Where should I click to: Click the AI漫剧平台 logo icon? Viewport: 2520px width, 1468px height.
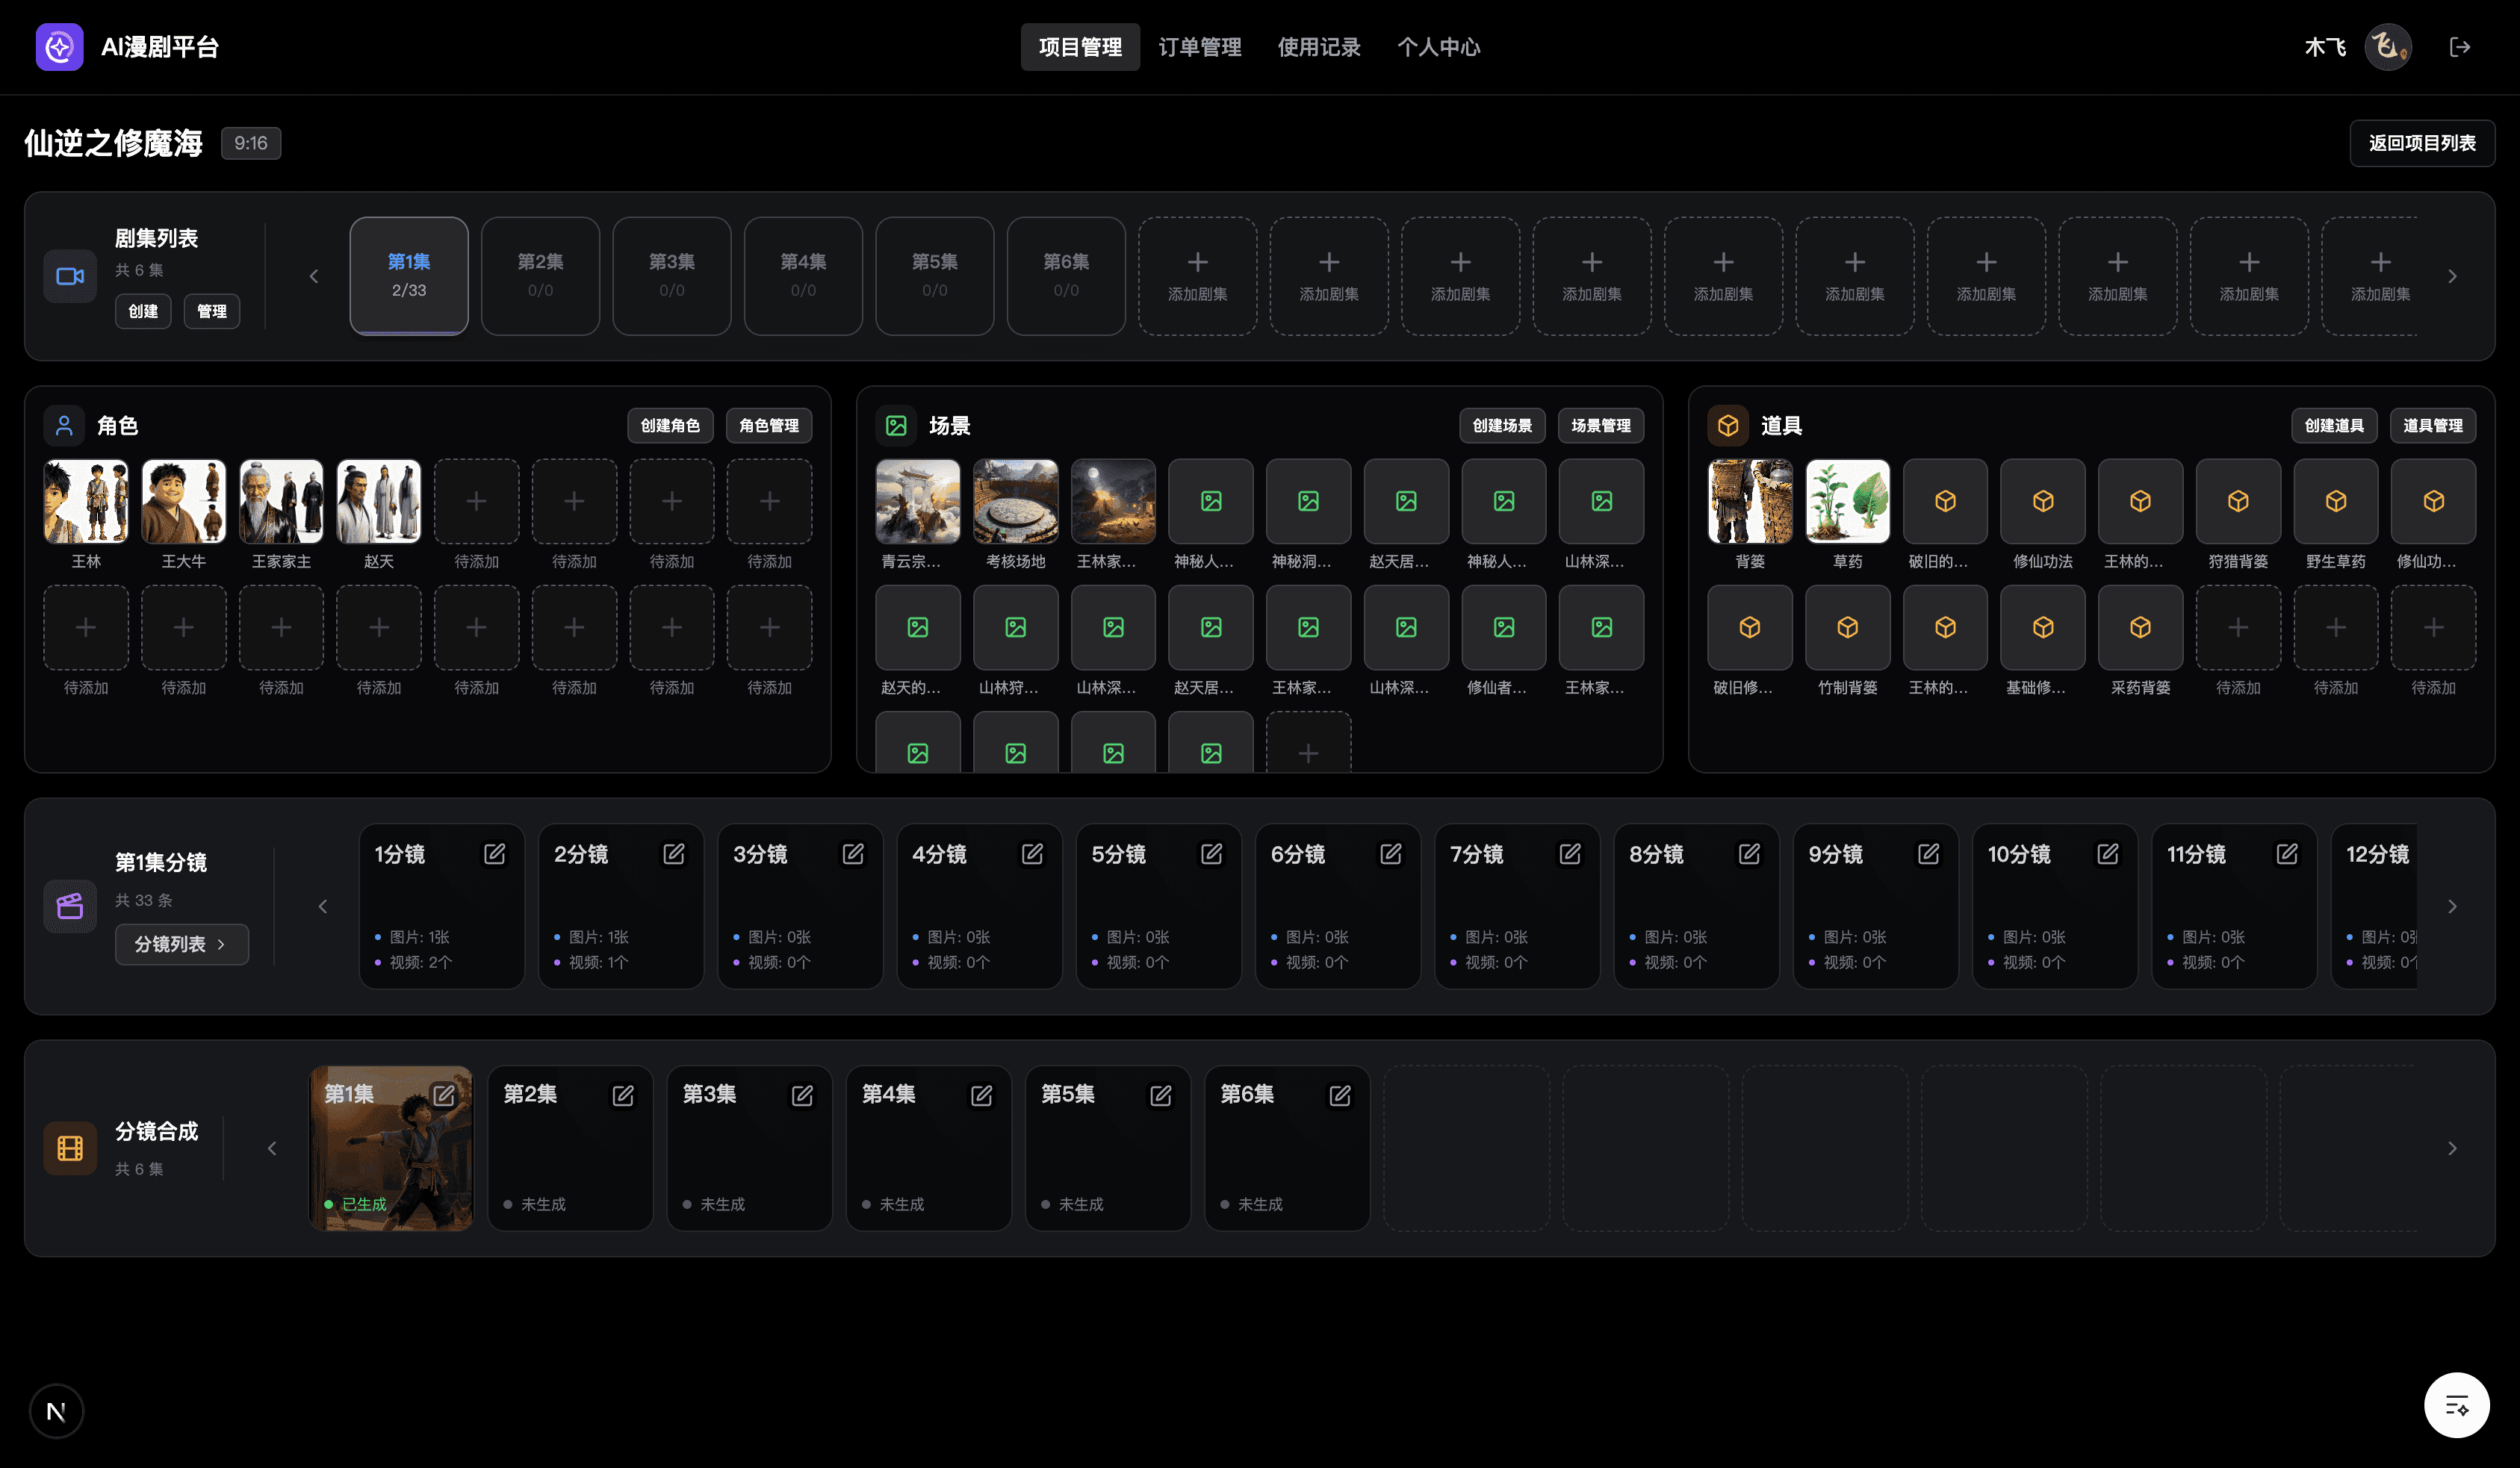click(x=59, y=47)
